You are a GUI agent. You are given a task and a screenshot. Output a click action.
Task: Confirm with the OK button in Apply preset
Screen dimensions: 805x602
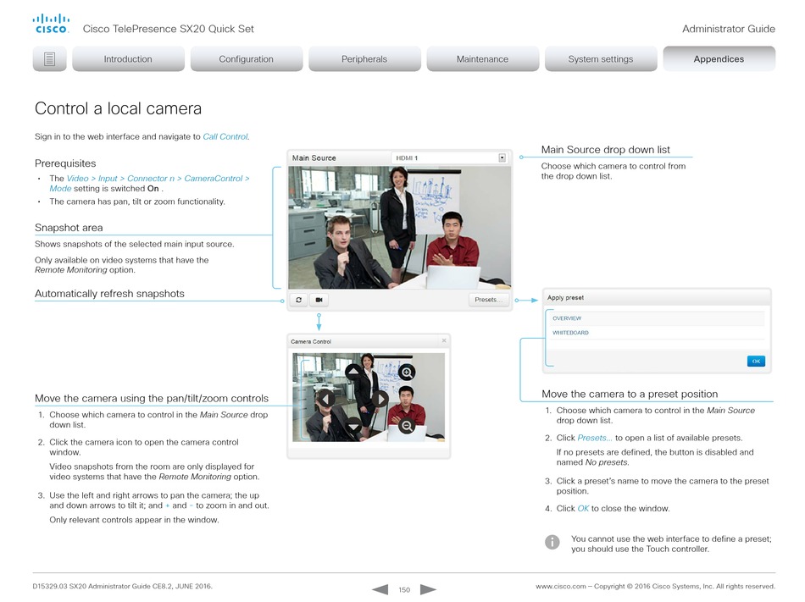click(756, 361)
